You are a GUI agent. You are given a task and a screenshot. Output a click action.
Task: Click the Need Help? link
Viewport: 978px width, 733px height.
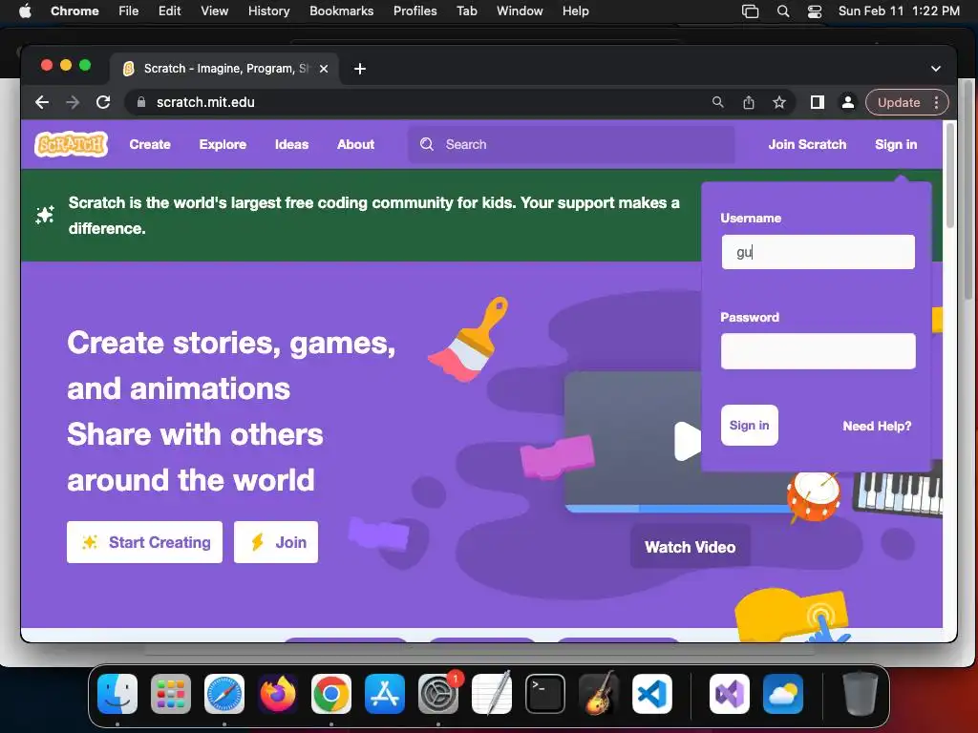[877, 426]
